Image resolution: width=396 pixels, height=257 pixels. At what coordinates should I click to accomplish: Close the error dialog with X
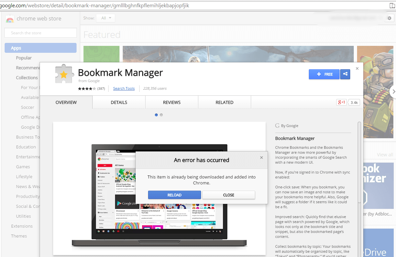pyautogui.click(x=261, y=158)
